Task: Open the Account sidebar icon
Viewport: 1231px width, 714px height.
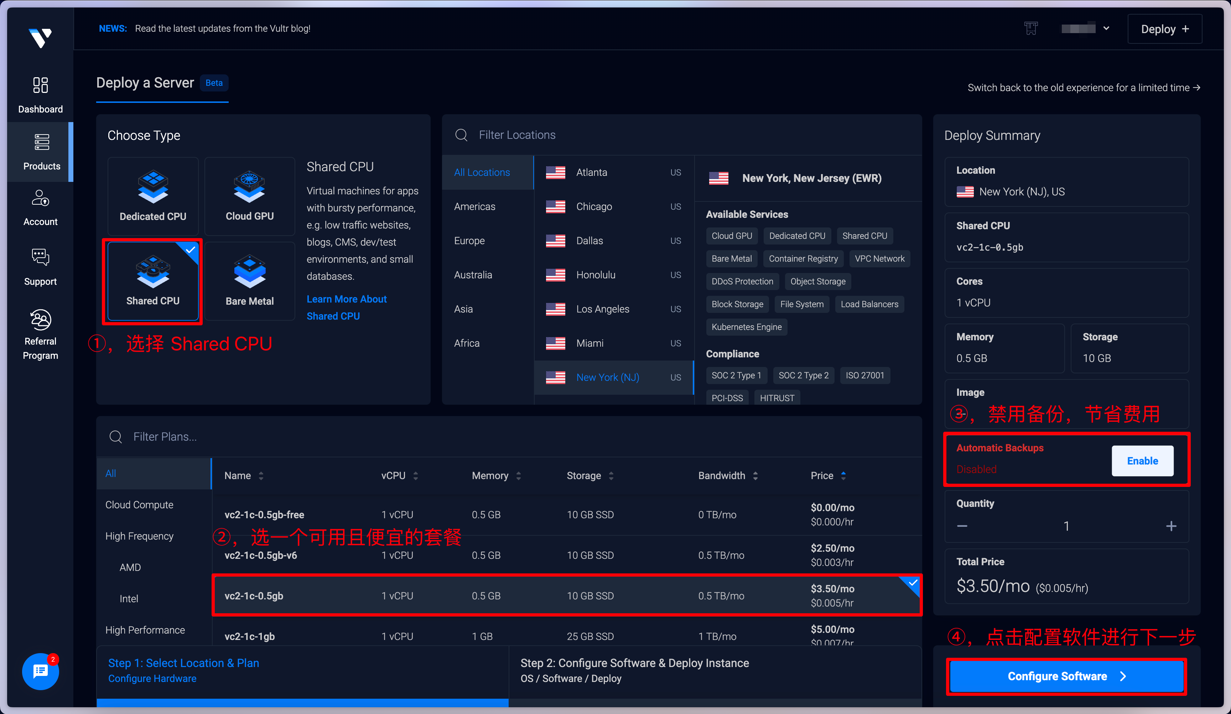Action: (40, 198)
